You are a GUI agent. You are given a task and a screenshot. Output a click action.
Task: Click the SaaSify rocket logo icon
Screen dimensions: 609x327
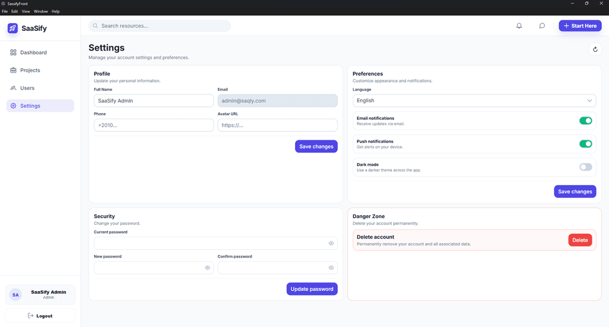tap(12, 28)
